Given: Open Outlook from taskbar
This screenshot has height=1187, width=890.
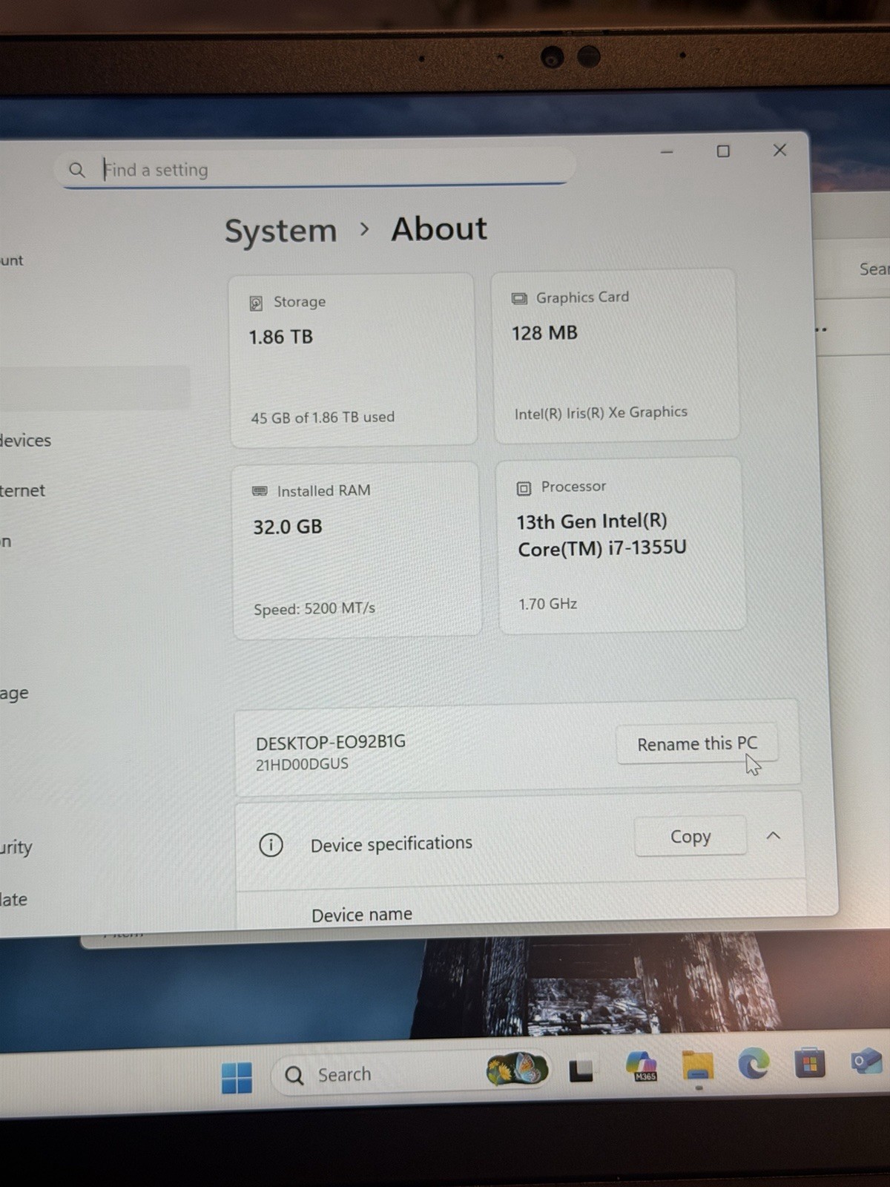Looking at the screenshot, I should 866,1061.
